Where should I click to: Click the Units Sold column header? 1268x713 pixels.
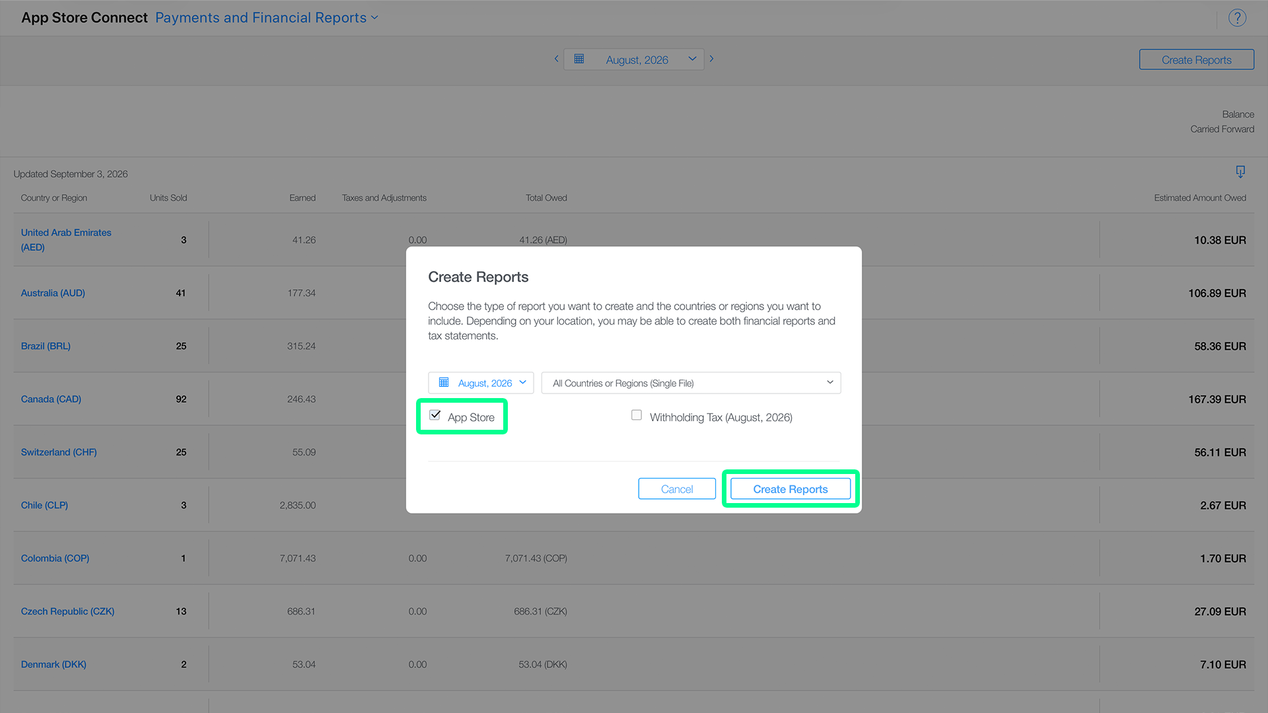[168, 198]
